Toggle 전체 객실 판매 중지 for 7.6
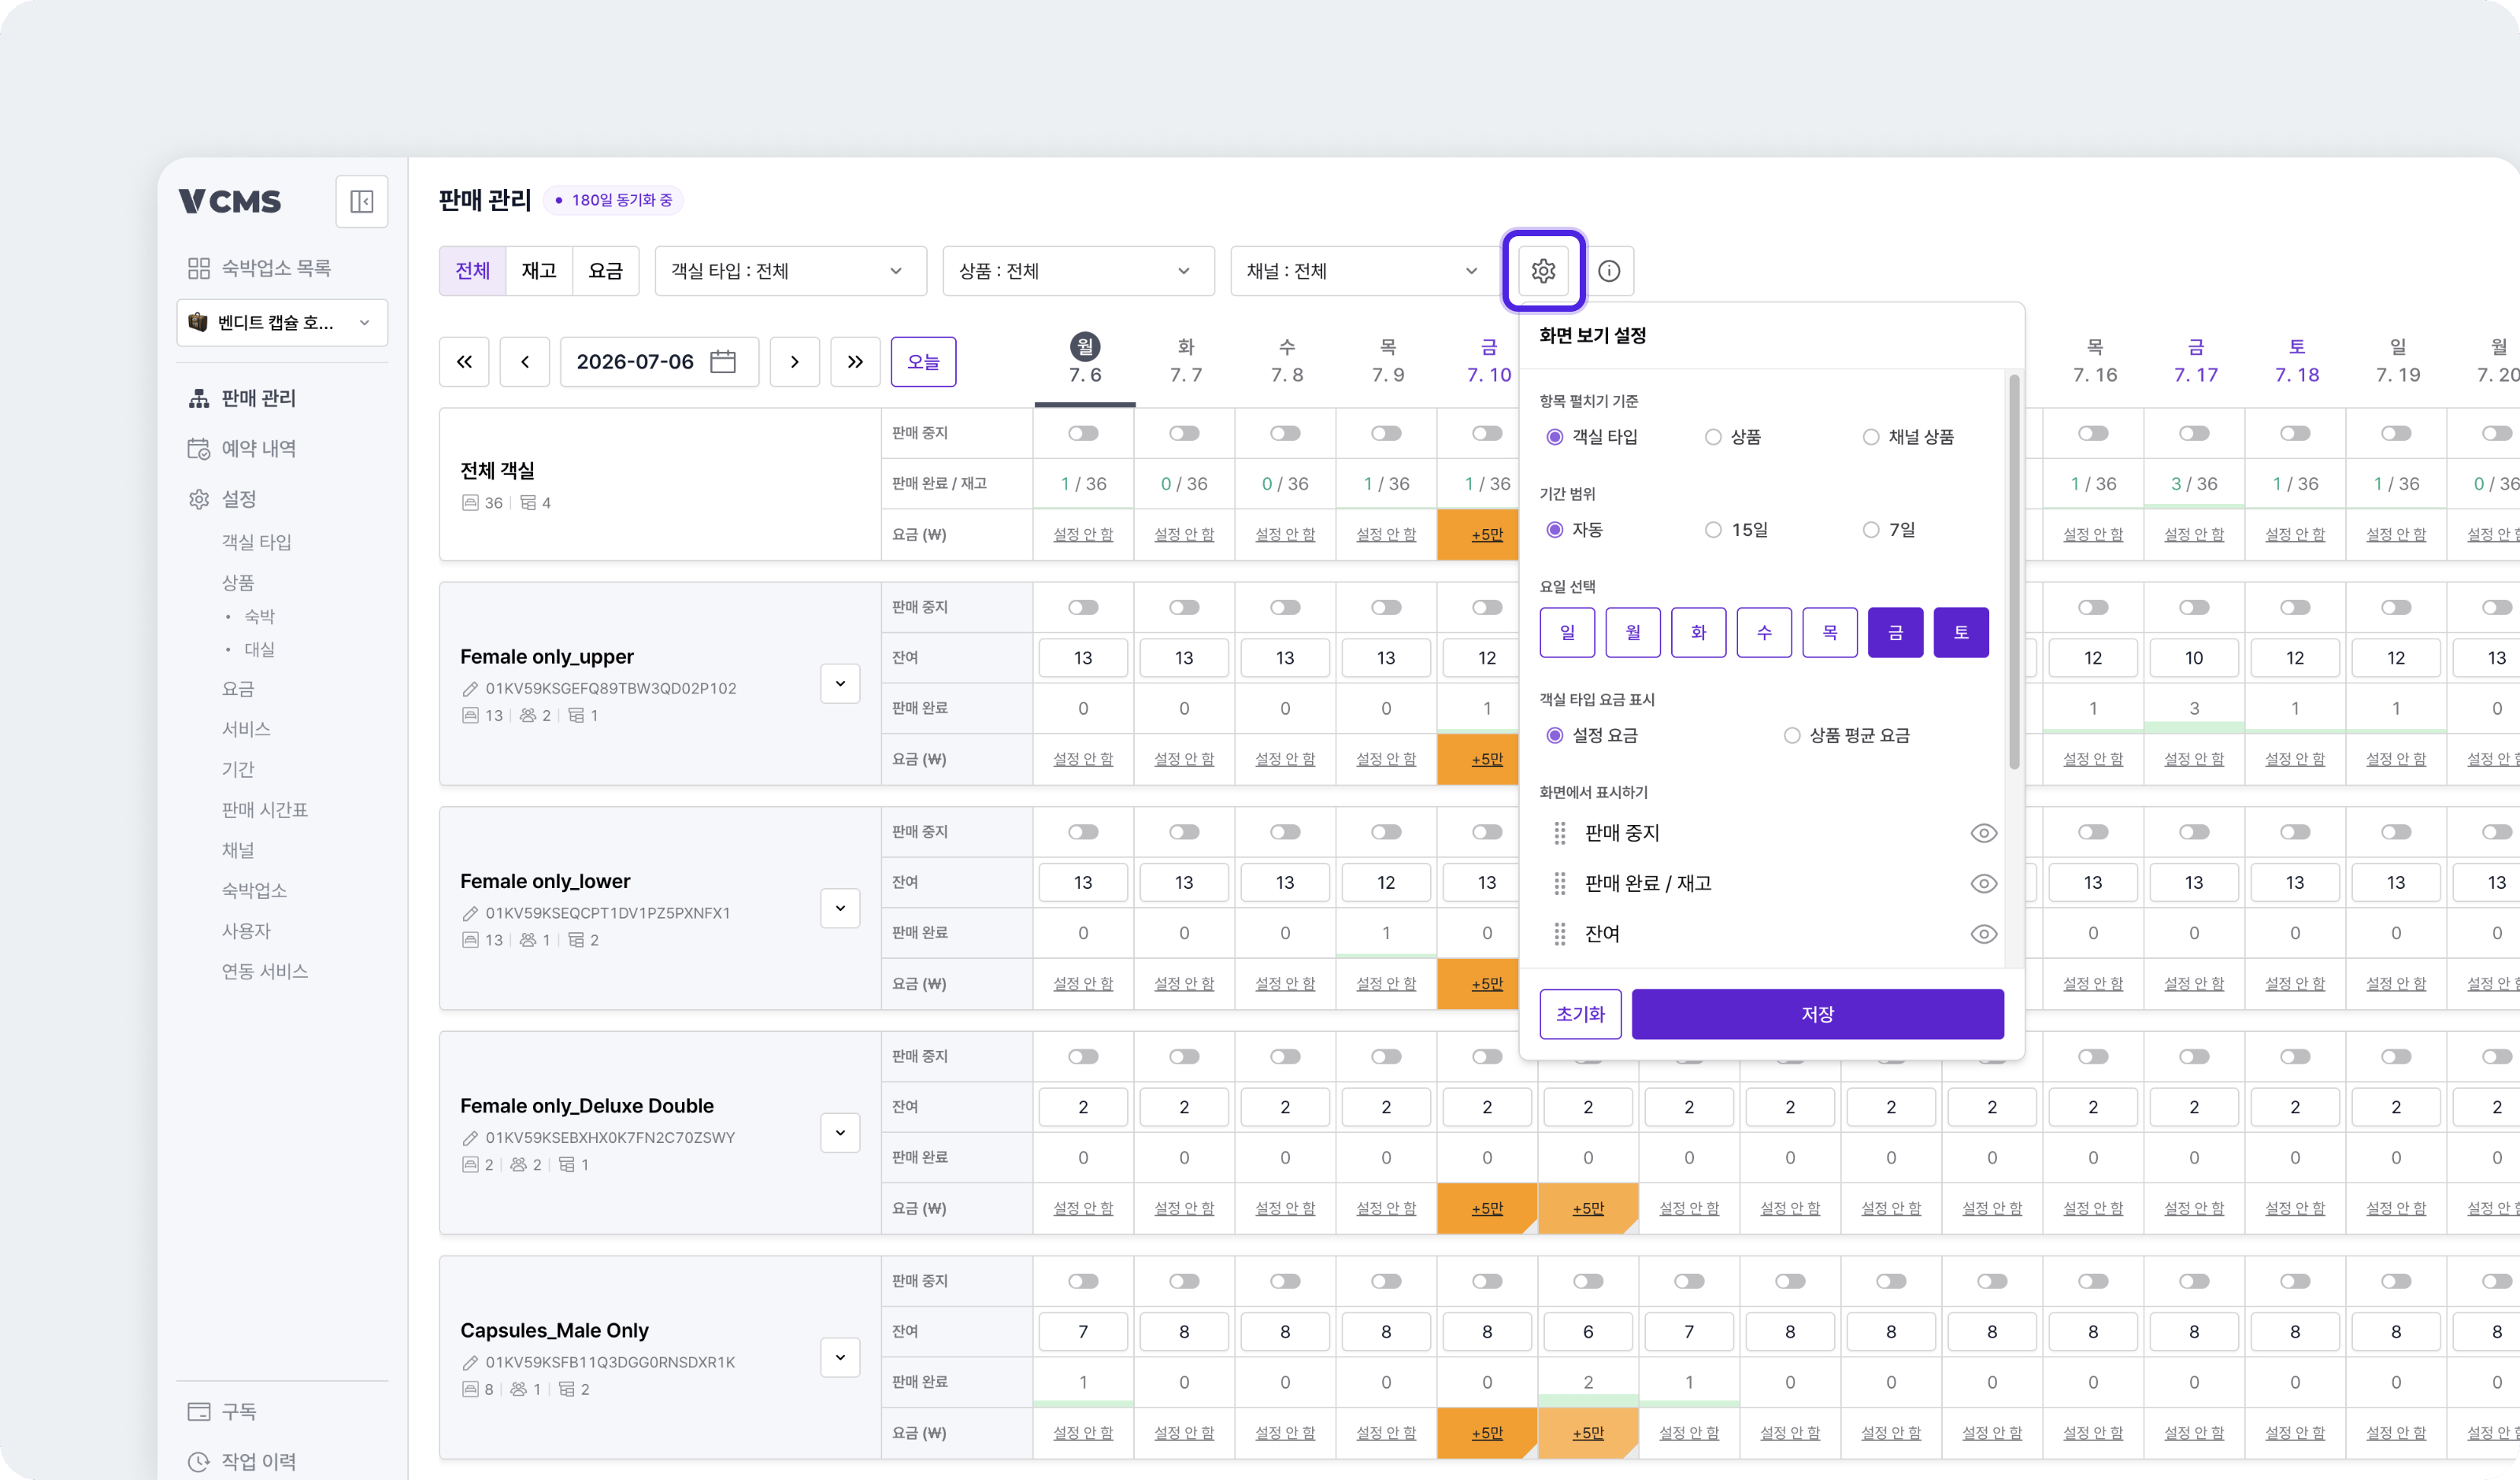The image size is (2520, 1480). coord(1083,433)
